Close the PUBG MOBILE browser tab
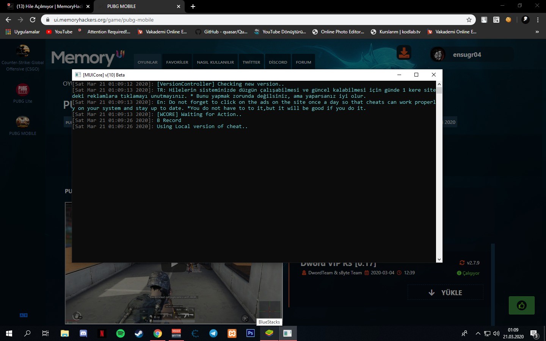Screen dimensions: 546x341 179,6
